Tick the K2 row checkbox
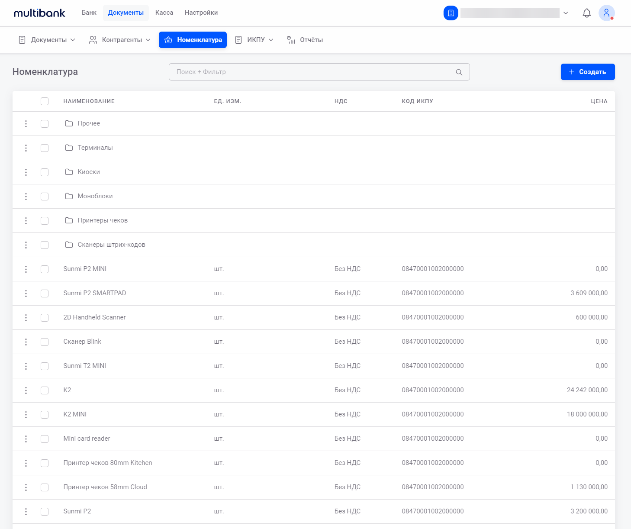This screenshot has width=631, height=529. [45, 390]
